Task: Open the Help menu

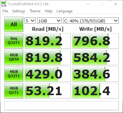Action: pos(48,11)
